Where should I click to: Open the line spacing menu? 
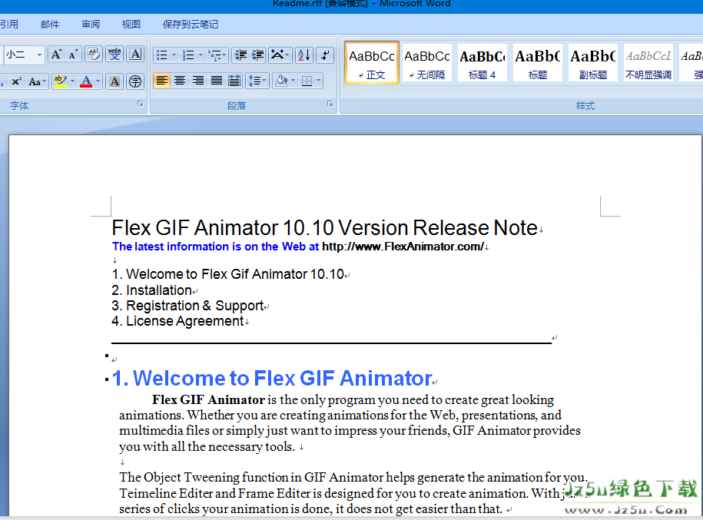tap(257, 81)
